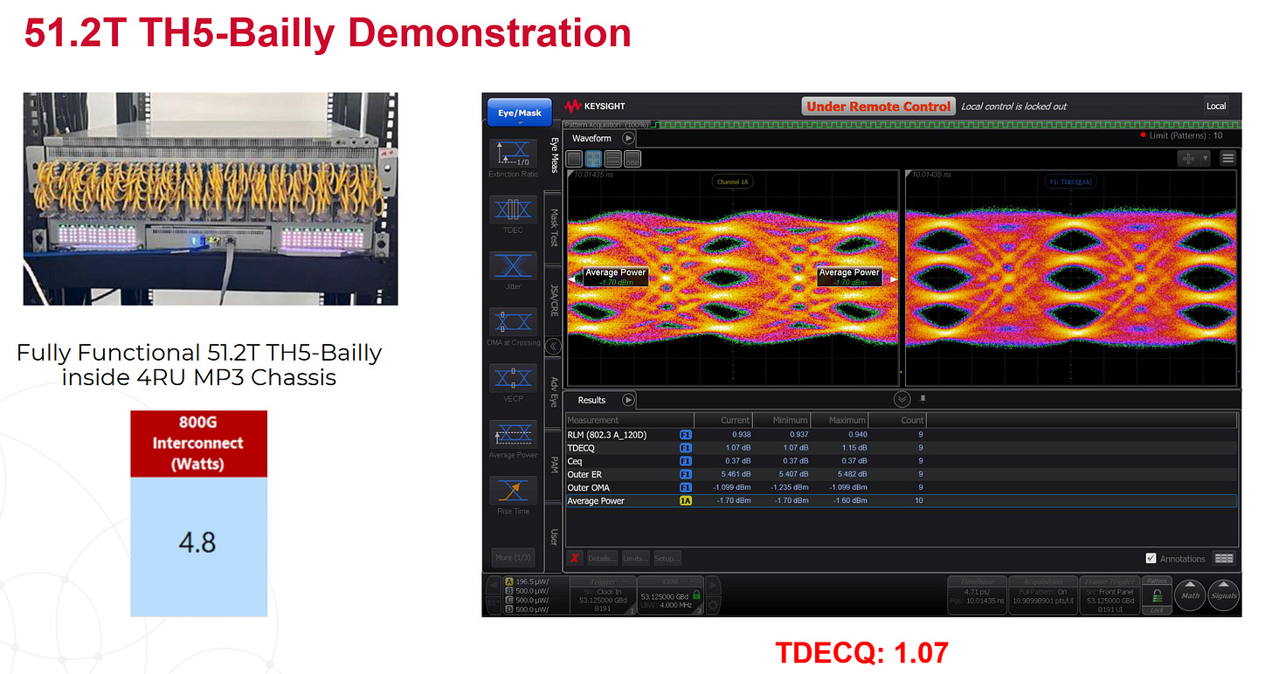The width and height of the screenshot is (1272, 674).
Task: Click the red X delete results icon
Action: [575, 558]
